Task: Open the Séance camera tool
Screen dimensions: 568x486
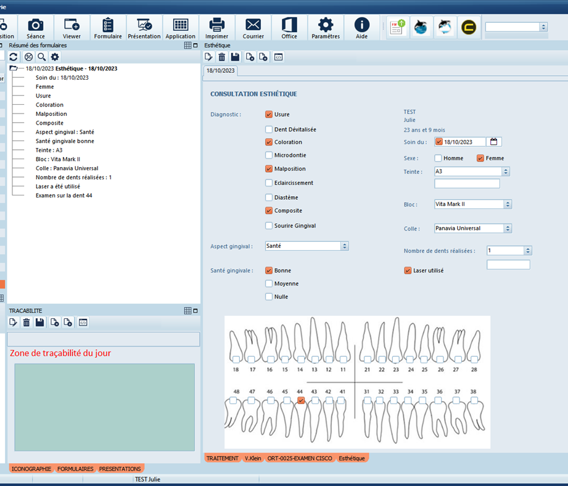Action: tap(36, 28)
